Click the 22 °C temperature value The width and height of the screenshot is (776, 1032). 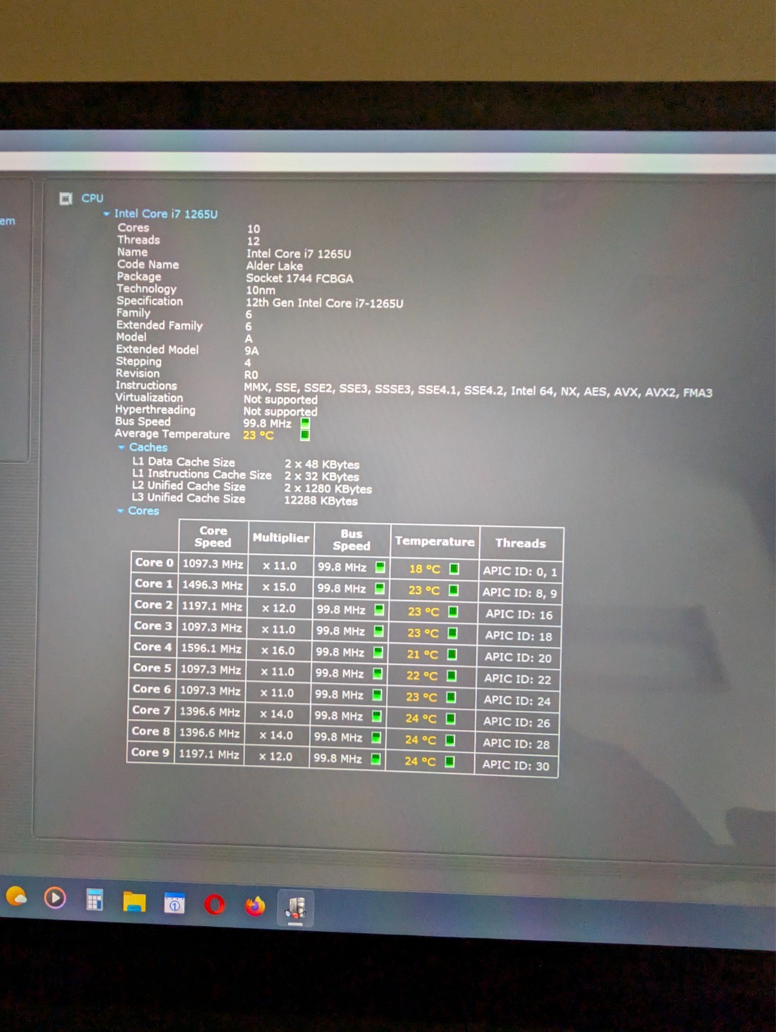point(422,675)
